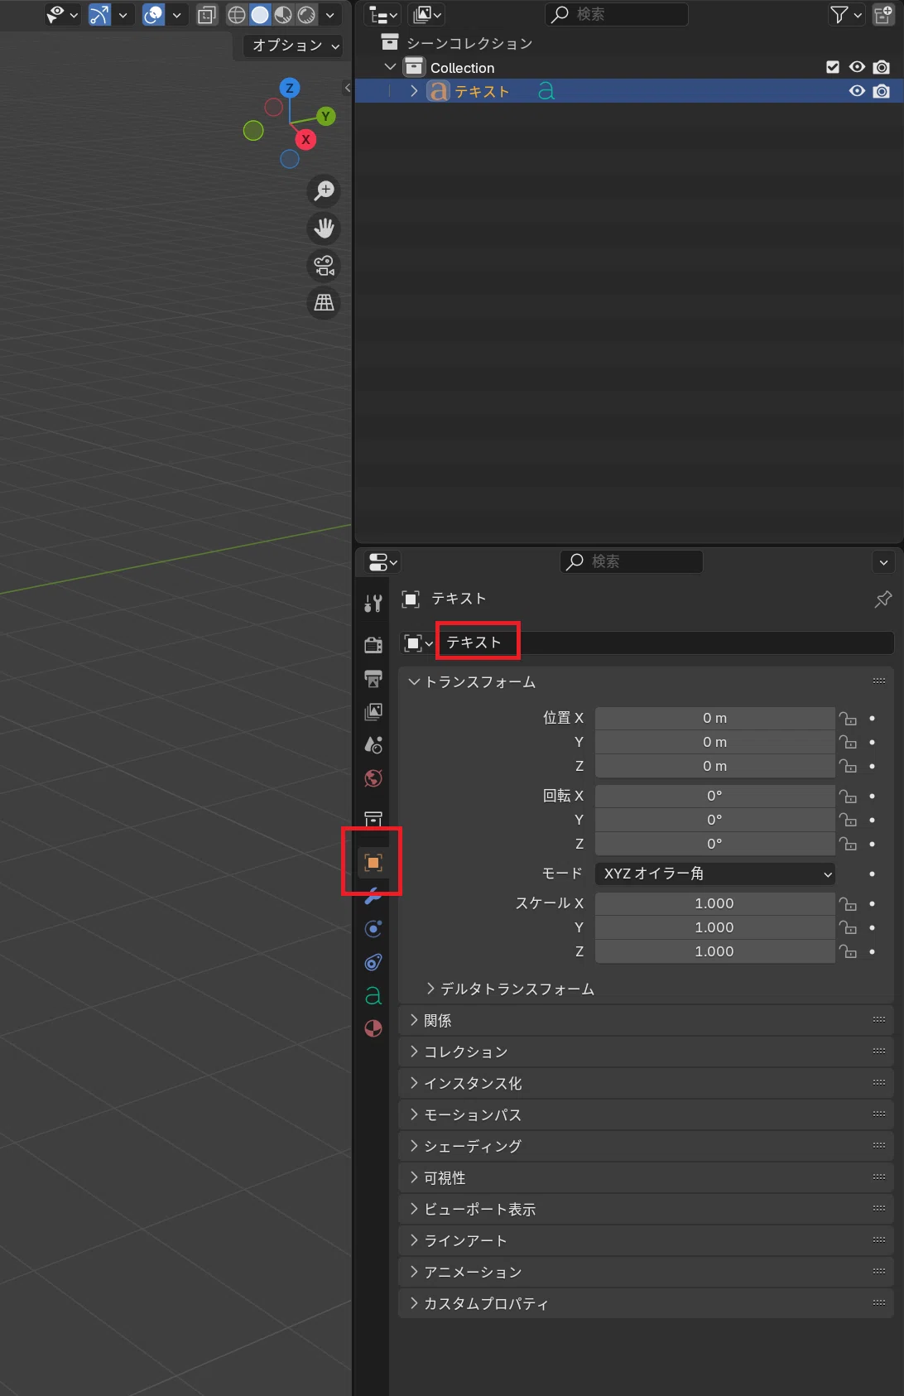Hide テキスト object with eye icon
This screenshot has width=904, height=1396.
pyautogui.click(x=857, y=91)
